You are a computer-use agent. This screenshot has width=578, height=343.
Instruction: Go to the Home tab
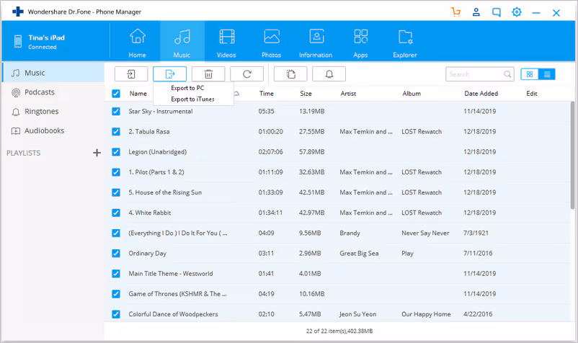[138, 43]
